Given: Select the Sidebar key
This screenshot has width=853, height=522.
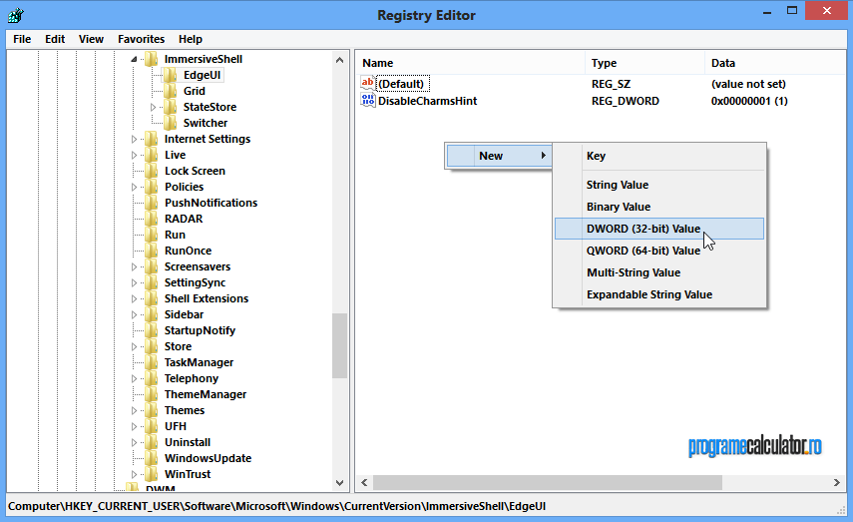Looking at the screenshot, I should (x=184, y=314).
